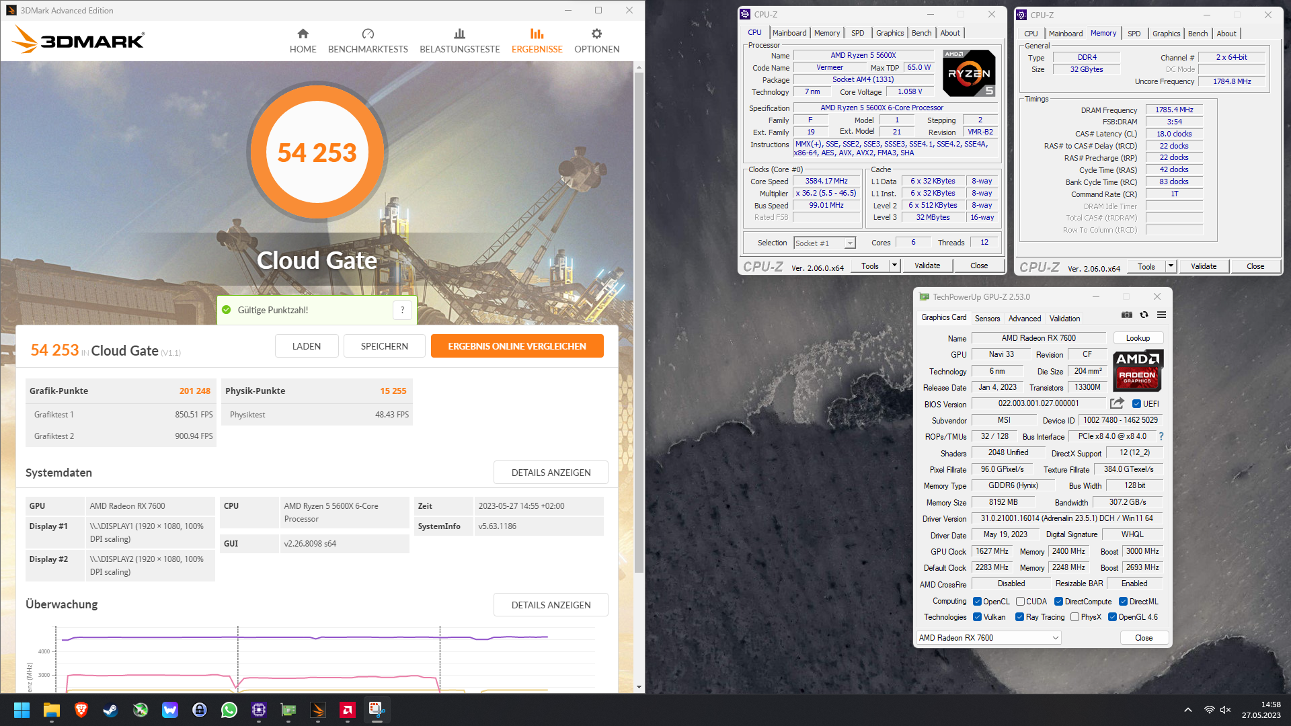This screenshot has height=726, width=1291.
Task: Switch to Advanced tab in GPU-Z
Action: pyautogui.click(x=1025, y=319)
